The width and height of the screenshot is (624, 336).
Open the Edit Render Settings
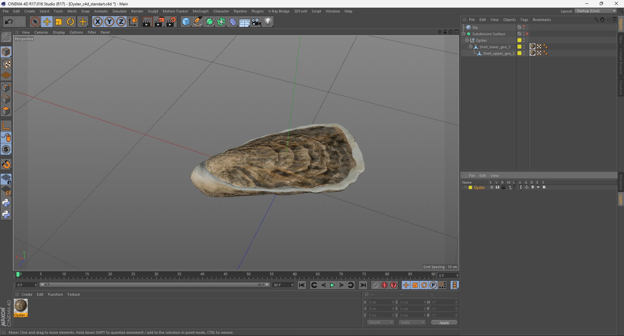[x=171, y=22]
